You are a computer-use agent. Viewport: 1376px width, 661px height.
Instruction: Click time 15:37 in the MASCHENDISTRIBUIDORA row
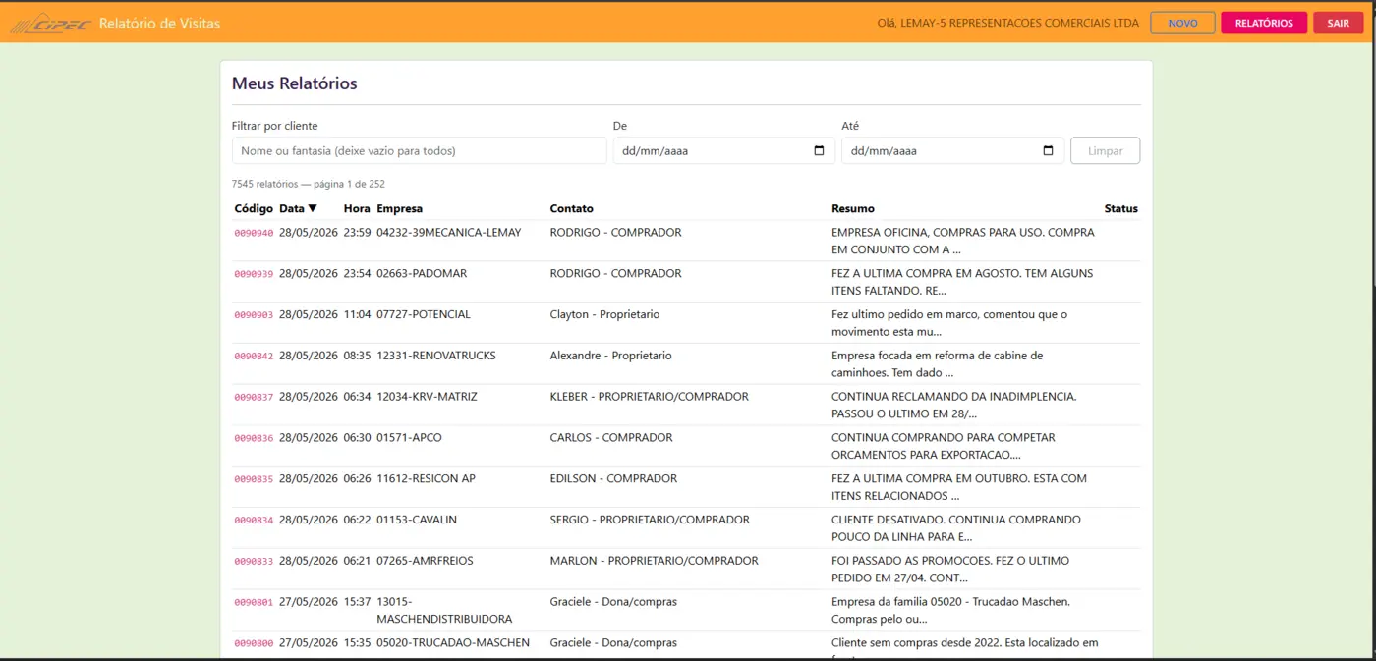pyautogui.click(x=357, y=601)
